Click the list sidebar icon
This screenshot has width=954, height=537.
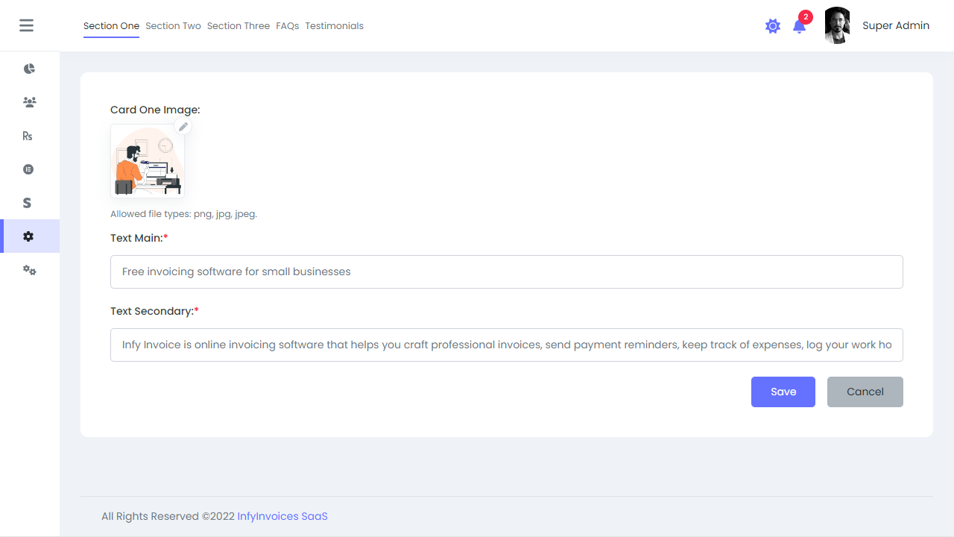(x=28, y=169)
